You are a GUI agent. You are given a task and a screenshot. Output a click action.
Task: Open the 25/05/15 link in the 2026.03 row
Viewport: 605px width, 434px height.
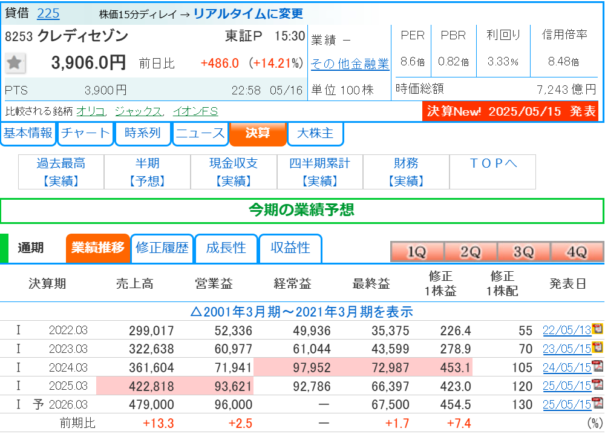567,404
